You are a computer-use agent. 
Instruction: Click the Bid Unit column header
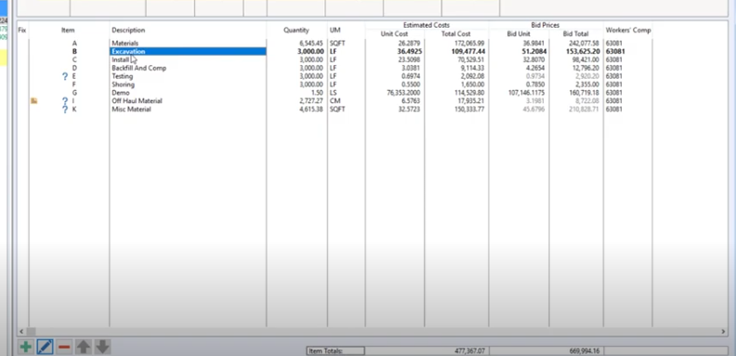tap(519, 33)
